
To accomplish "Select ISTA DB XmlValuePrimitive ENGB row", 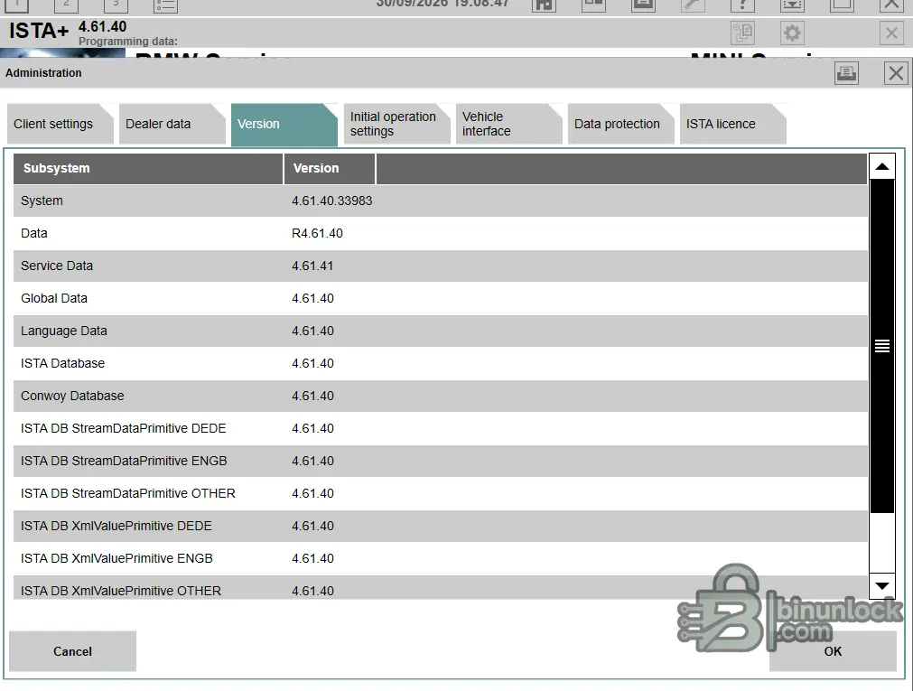I will tap(440, 559).
